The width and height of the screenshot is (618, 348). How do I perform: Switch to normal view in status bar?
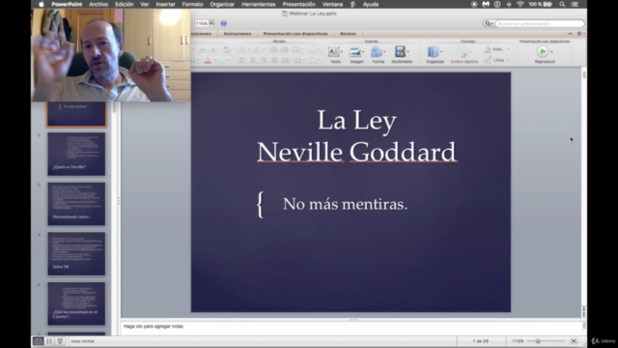[38, 341]
